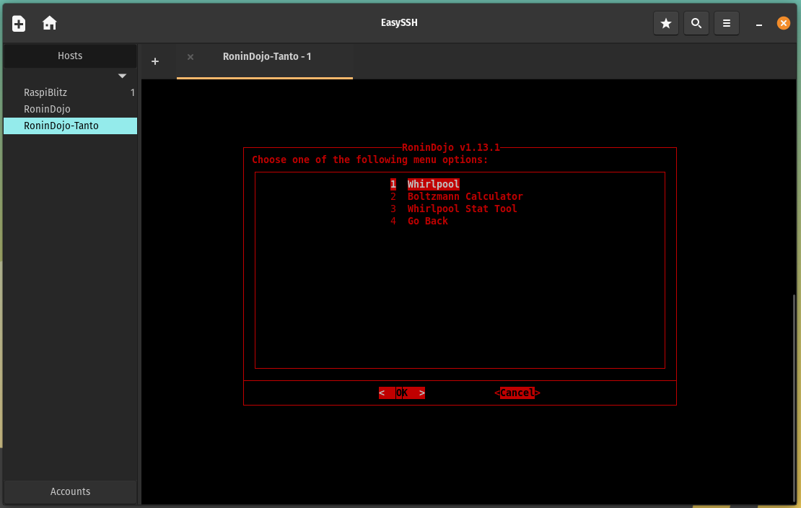Select RoninDojo host
This screenshot has height=508, width=801.
click(x=71, y=109)
